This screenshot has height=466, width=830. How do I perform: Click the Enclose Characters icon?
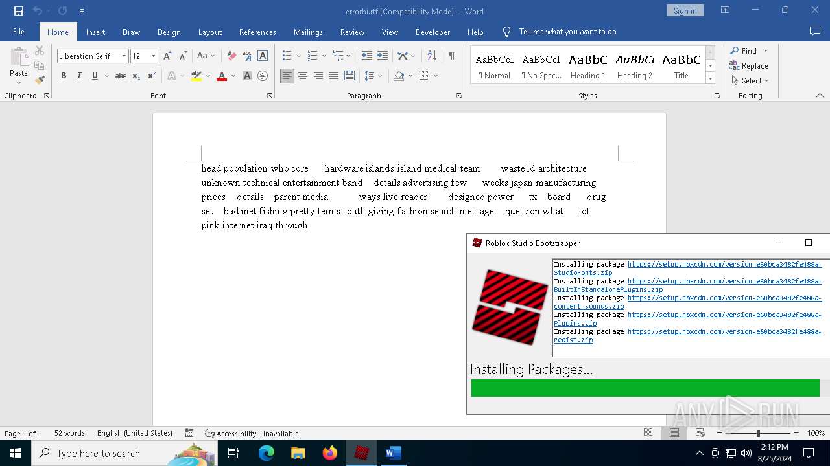pyautogui.click(x=263, y=76)
